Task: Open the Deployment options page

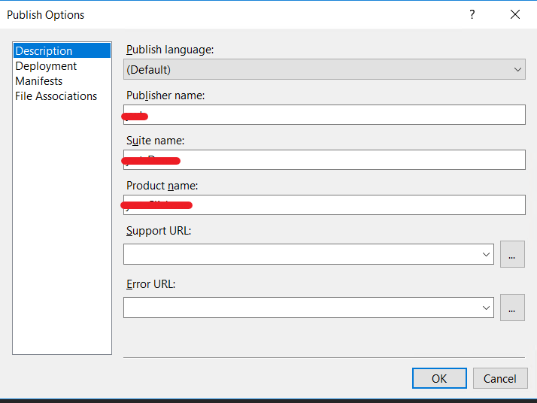Action: point(46,66)
